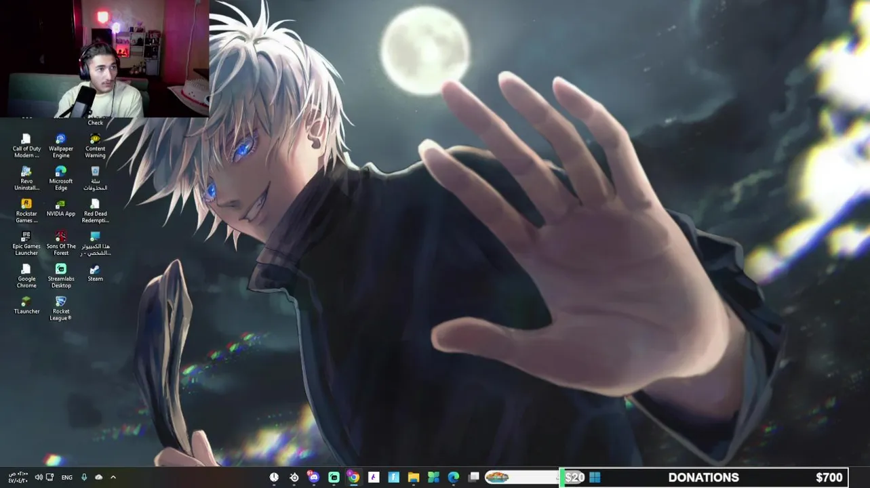Open File Explorer from the taskbar
Screen dimensions: 870x488
[x=414, y=477]
